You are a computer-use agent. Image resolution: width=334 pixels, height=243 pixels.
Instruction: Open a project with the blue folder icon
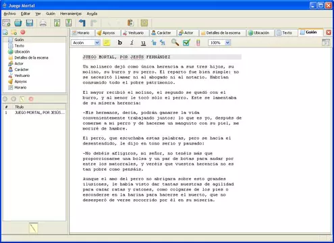point(18,23)
